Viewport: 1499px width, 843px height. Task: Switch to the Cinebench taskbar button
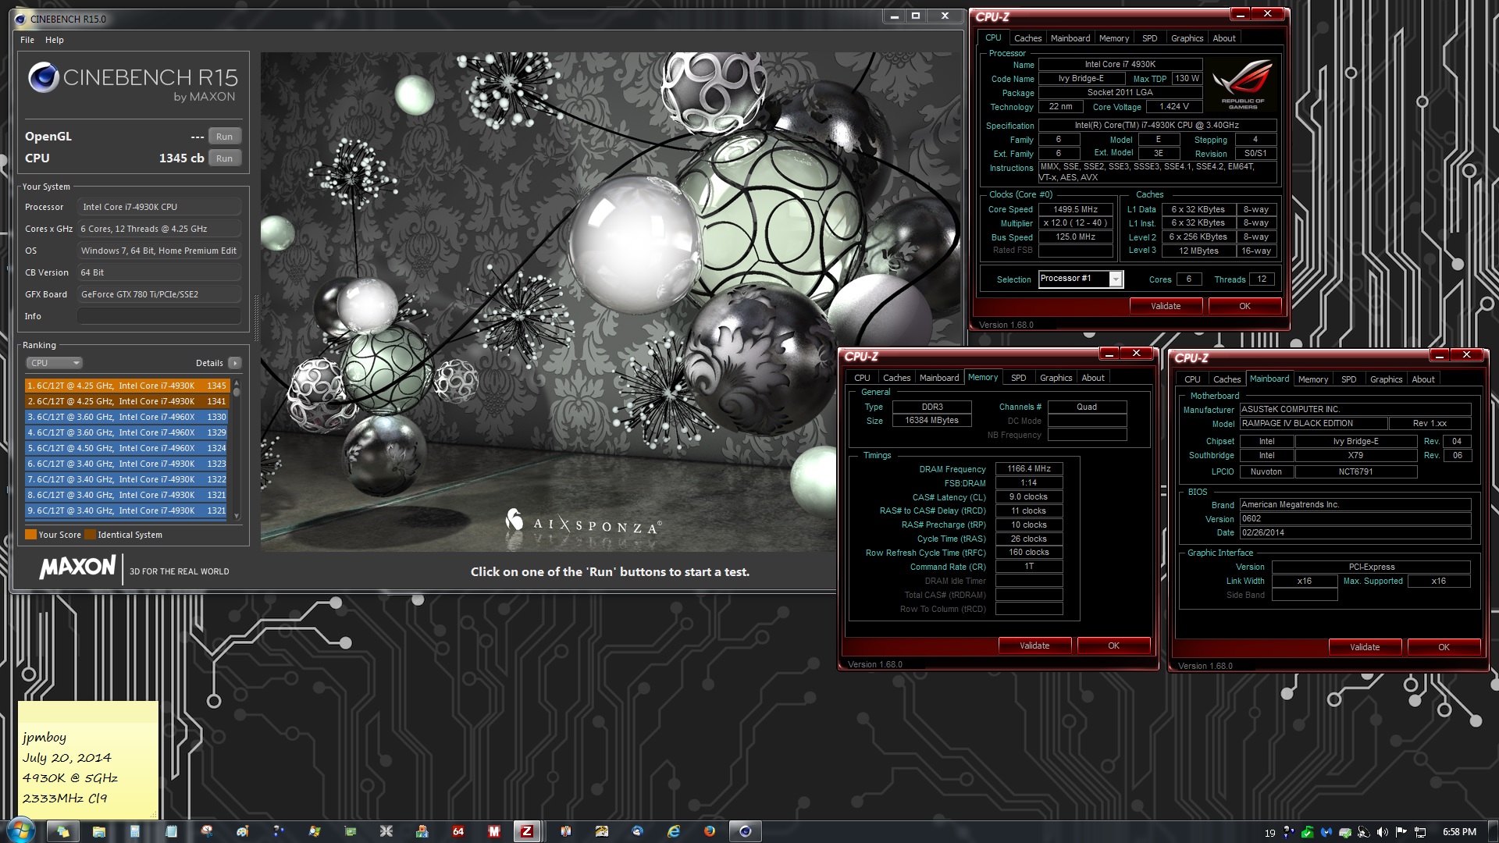click(x=746, y=831)
